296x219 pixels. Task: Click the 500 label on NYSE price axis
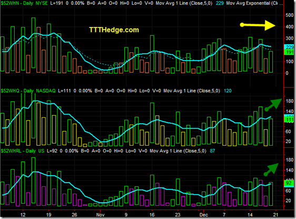click(x=289, y=15)
